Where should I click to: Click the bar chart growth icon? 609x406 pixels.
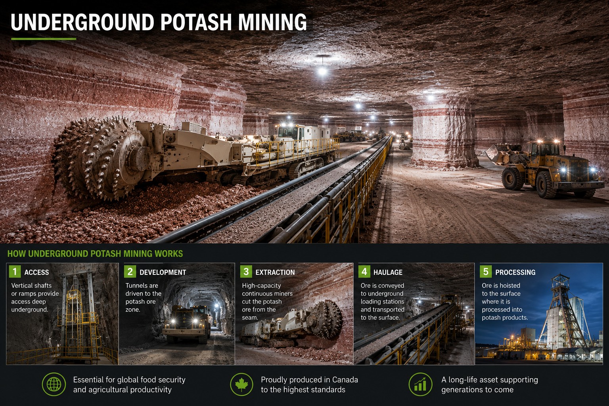click(x=420, y=384)
